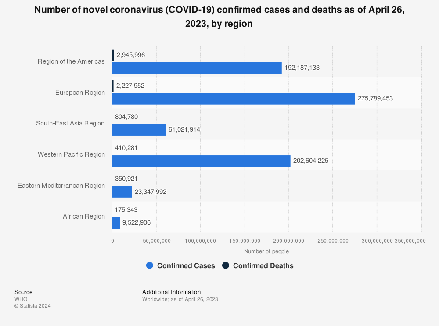This screenshot has height=326, width=439.
Task: Select the Western Pacific Region cases bar
Action: click(202, 161)
